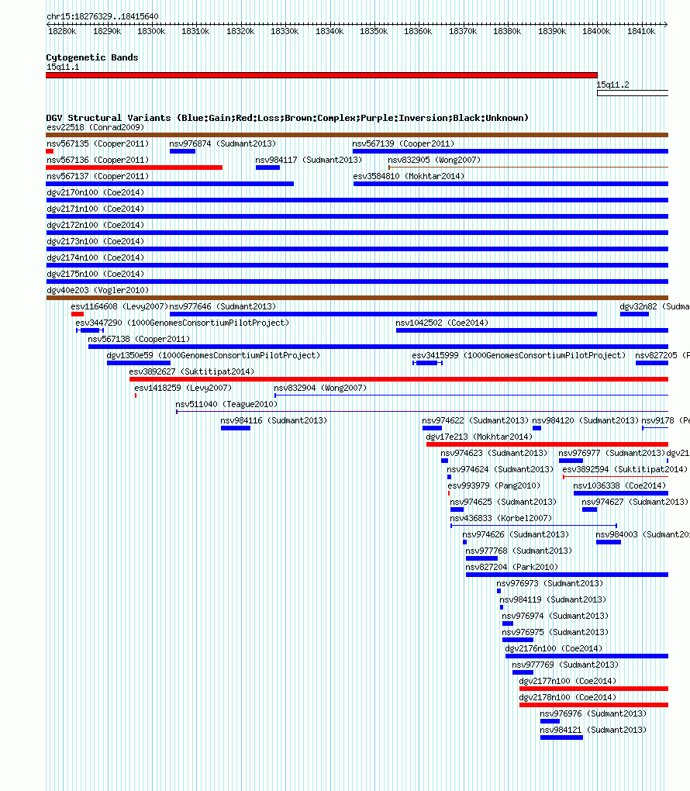The width and height of the screenshot is (690, 791).
Task: Select nsv511040 (Teague2010) inversion label
Action: [226, 404]
